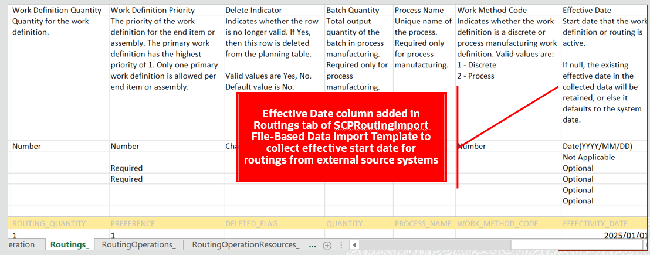Select the Number cell under Work Method Code
Screen dimensions: 650x255
507,146
